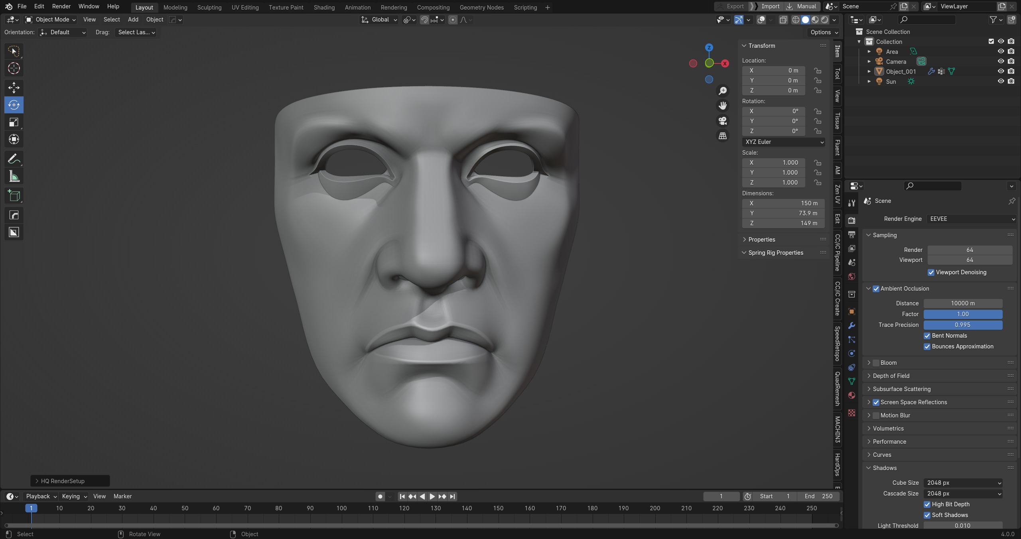Image resolution: width=1021 pixels, height=539 pixels.
Task: Open the Render Engine EEVEE dropdown
Action: (971, 219)
